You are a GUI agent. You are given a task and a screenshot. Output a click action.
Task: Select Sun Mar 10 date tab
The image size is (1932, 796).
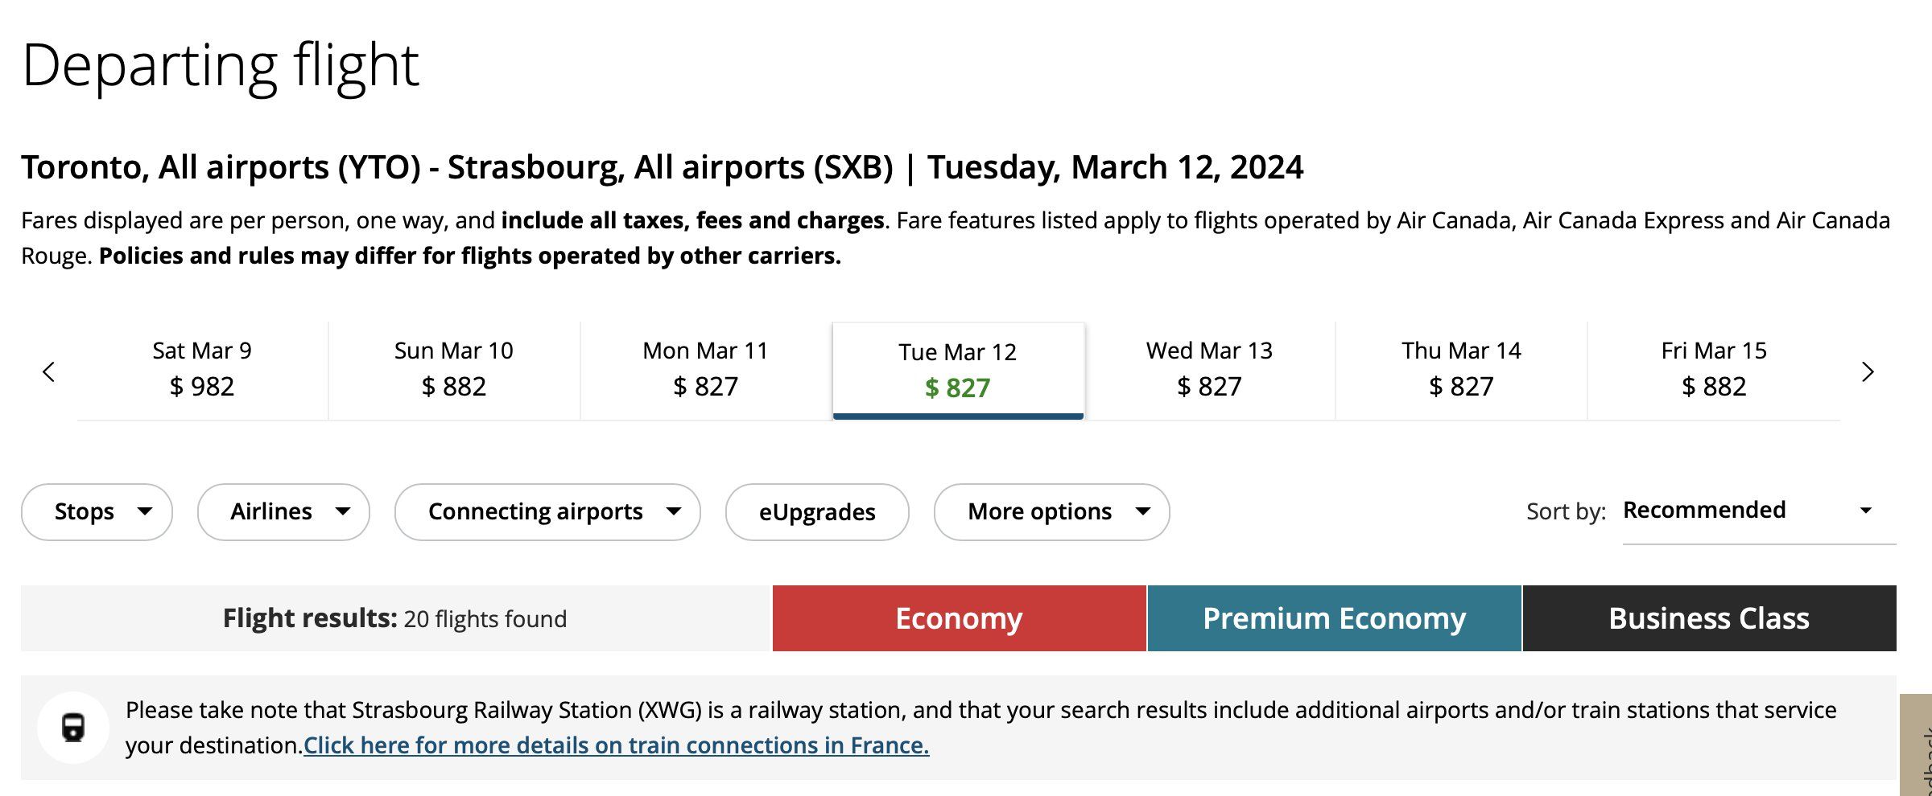454,370
